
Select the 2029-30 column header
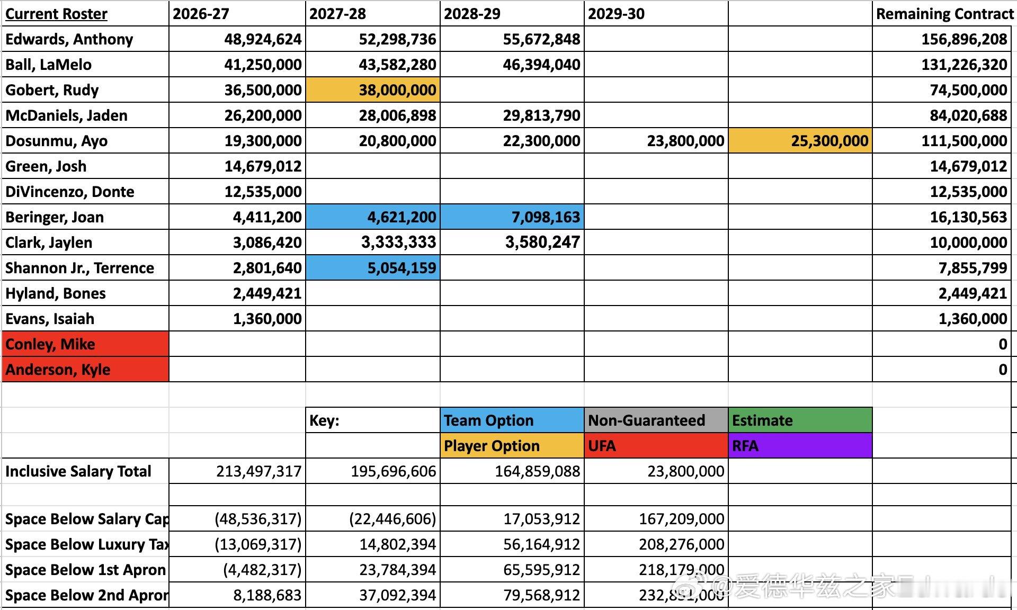pyautogui.click(x=656, y=13)
